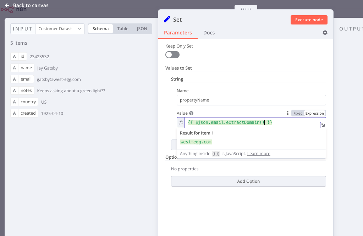Select the email field pill in schema
The height and width of the screenshot is (236, 363).
[x=22, y=79]
